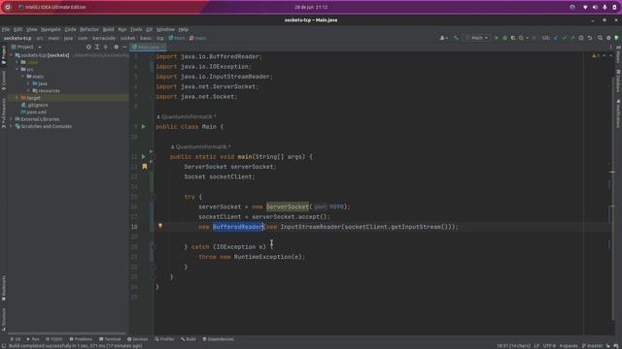Expand all icon in Project panel header

(97, 48)
